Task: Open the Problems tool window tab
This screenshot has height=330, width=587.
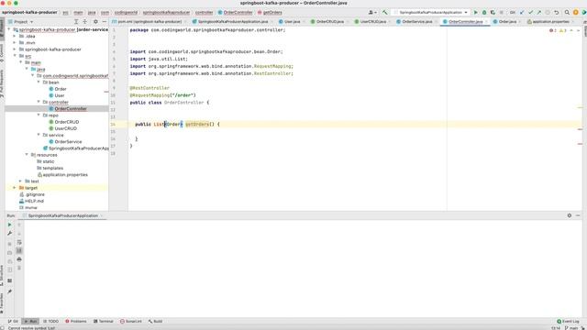Action: click(76, 322)
